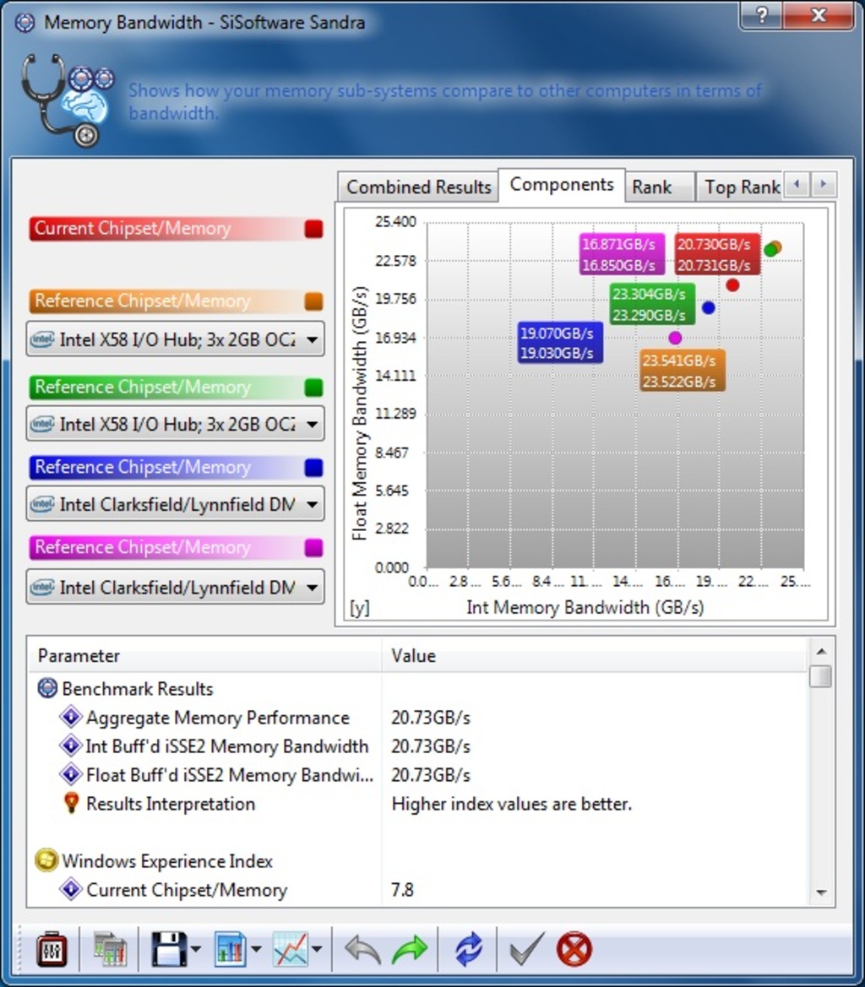
Task: Click the results list scroll down arrow
Action: [821, 892]
